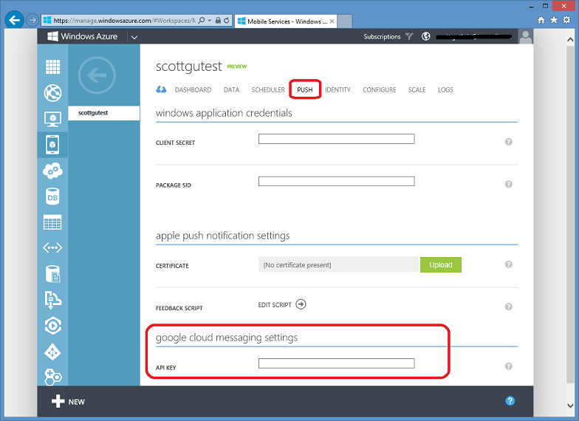
Task: Click the Windows Azure logo
Action: coord(83,36)
